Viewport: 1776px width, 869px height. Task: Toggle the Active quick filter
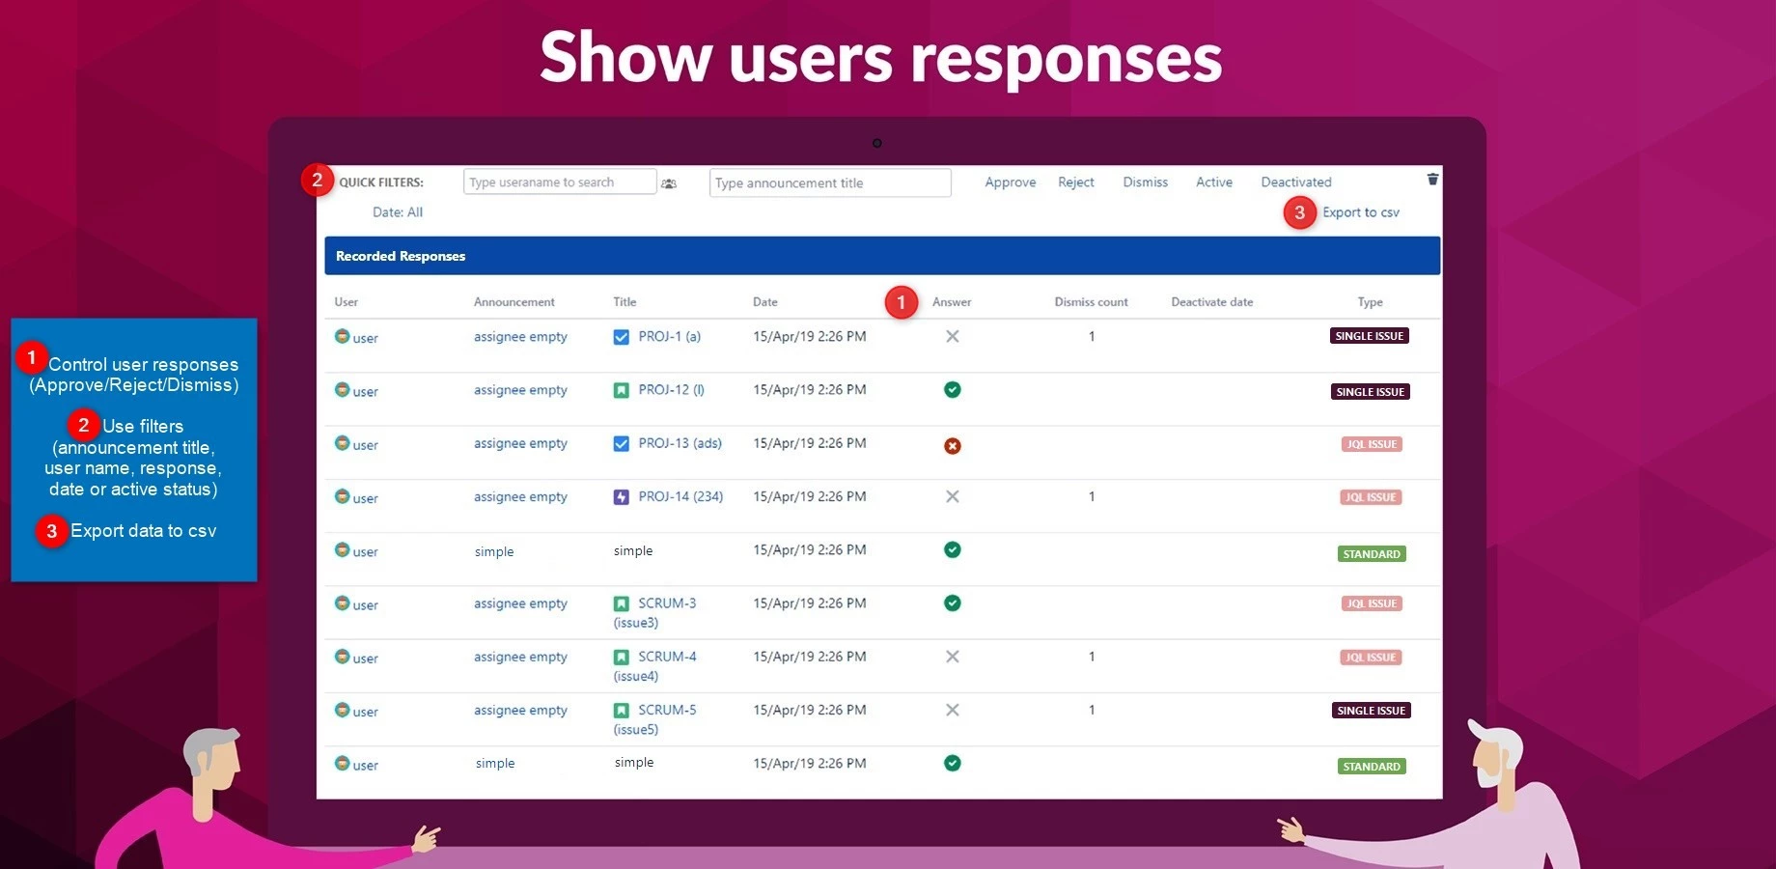tap(1214, 182)
